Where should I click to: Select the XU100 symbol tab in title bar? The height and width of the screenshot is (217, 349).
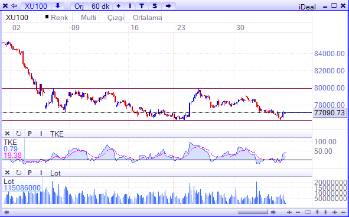(36, 6)
